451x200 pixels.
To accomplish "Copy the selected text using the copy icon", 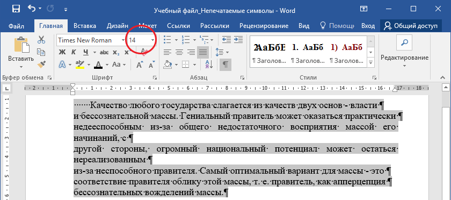I will coord(41,52).
